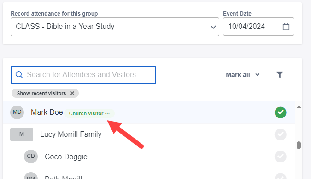Open the Church visitor ellipsis options

(x=107, y=113)
